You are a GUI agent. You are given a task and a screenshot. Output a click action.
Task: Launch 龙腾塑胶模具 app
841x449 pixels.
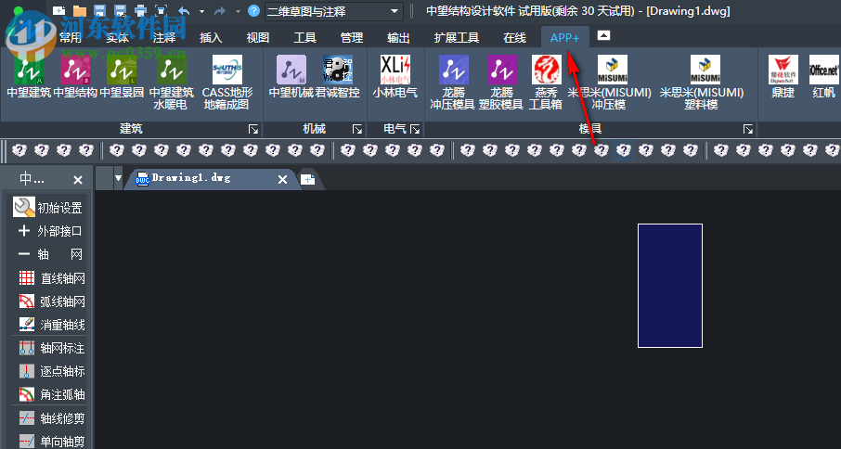[x=501, y=83]
